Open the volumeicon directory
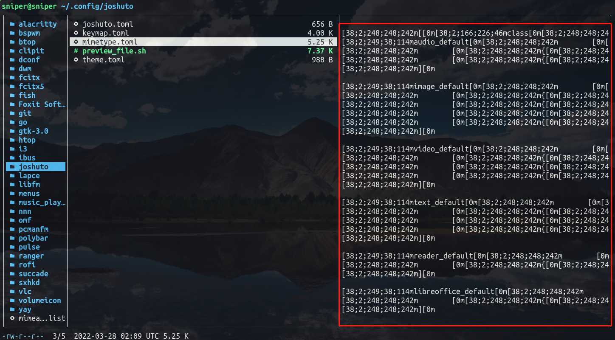The image size is (615, 340). pos(40,301)
